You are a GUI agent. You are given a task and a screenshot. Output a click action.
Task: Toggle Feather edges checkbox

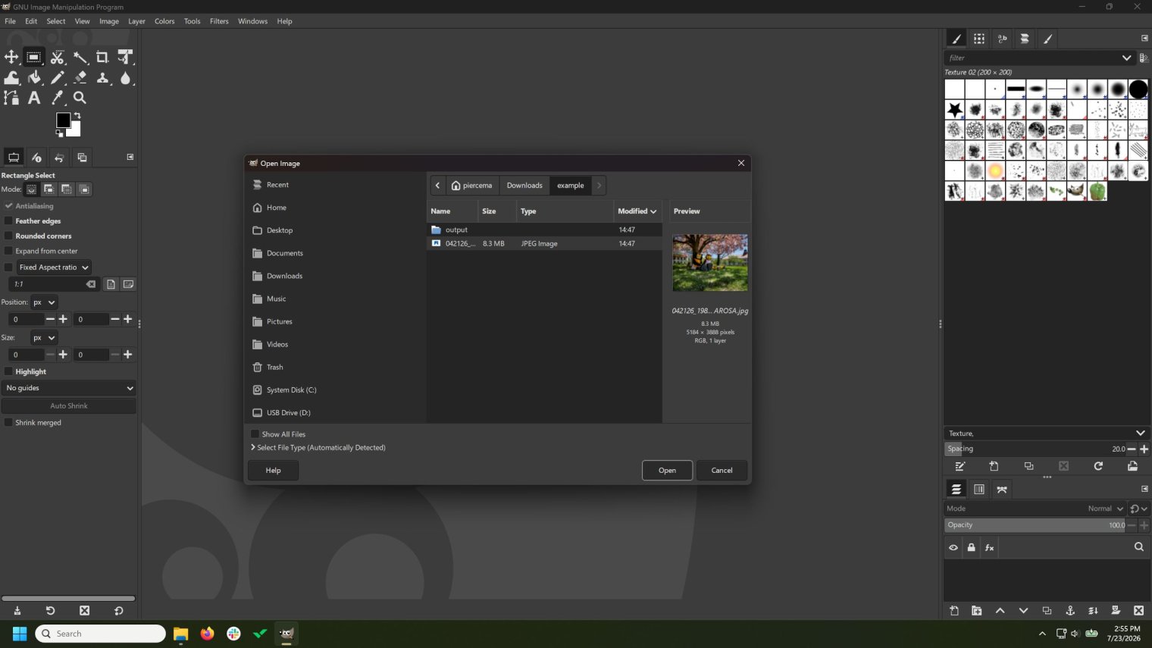click(9, 221)
